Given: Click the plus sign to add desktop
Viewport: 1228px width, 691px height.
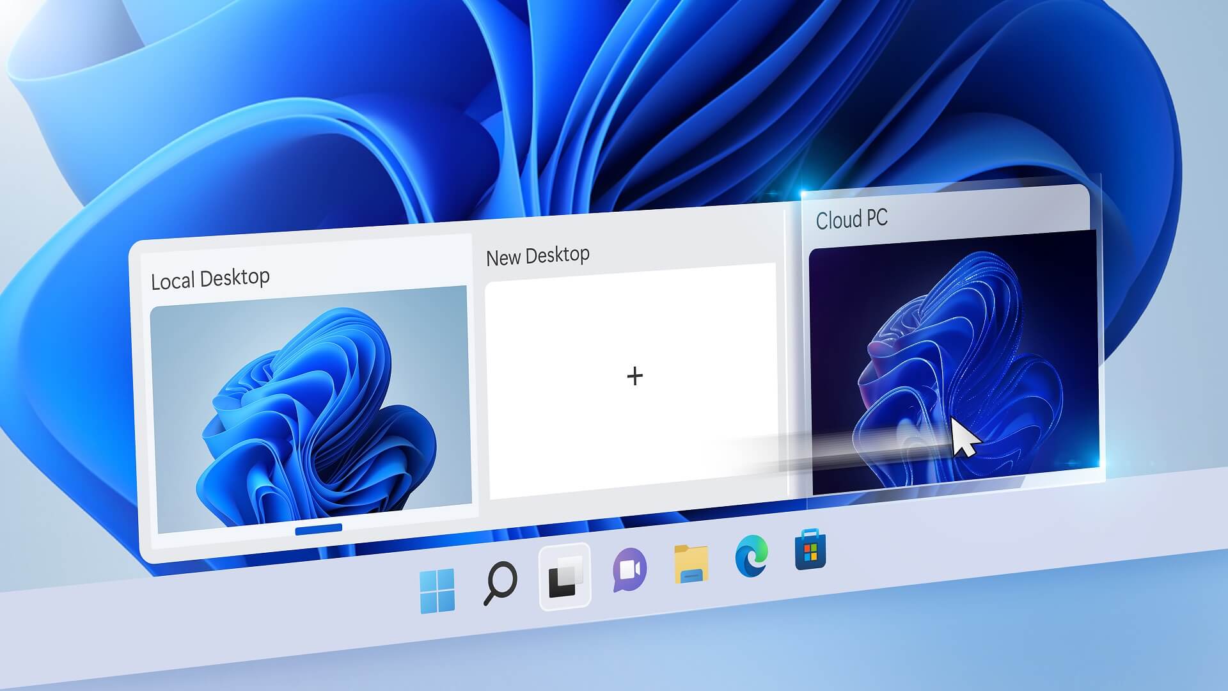Looking at the screenshot, I should [634, 376].
